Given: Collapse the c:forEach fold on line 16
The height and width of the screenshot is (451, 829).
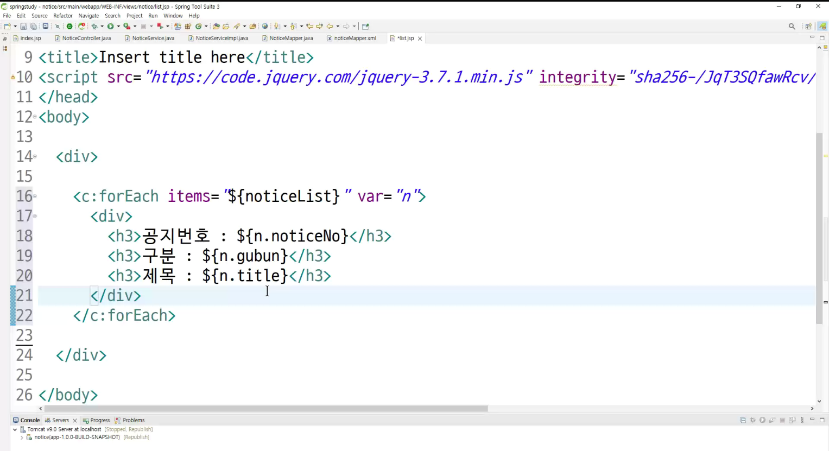Looking at the screenshot, I should click(x=35, y=196).
